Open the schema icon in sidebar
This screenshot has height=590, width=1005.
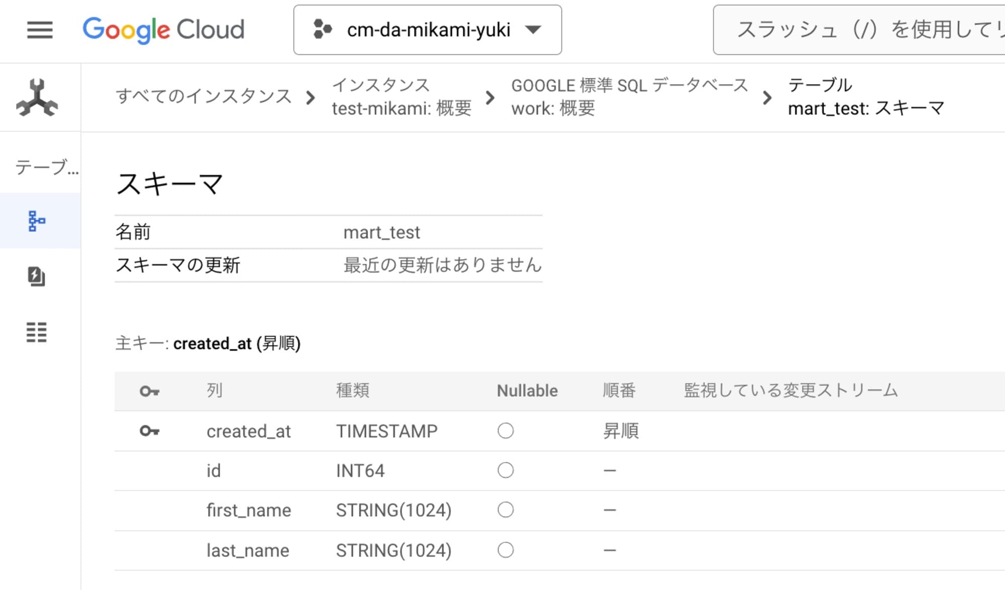click(x=37, y=221)
